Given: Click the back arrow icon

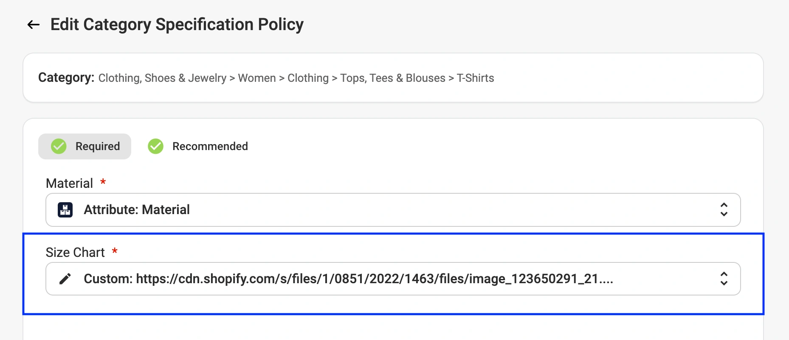Looking at the screenshot, I should (34, 25).
